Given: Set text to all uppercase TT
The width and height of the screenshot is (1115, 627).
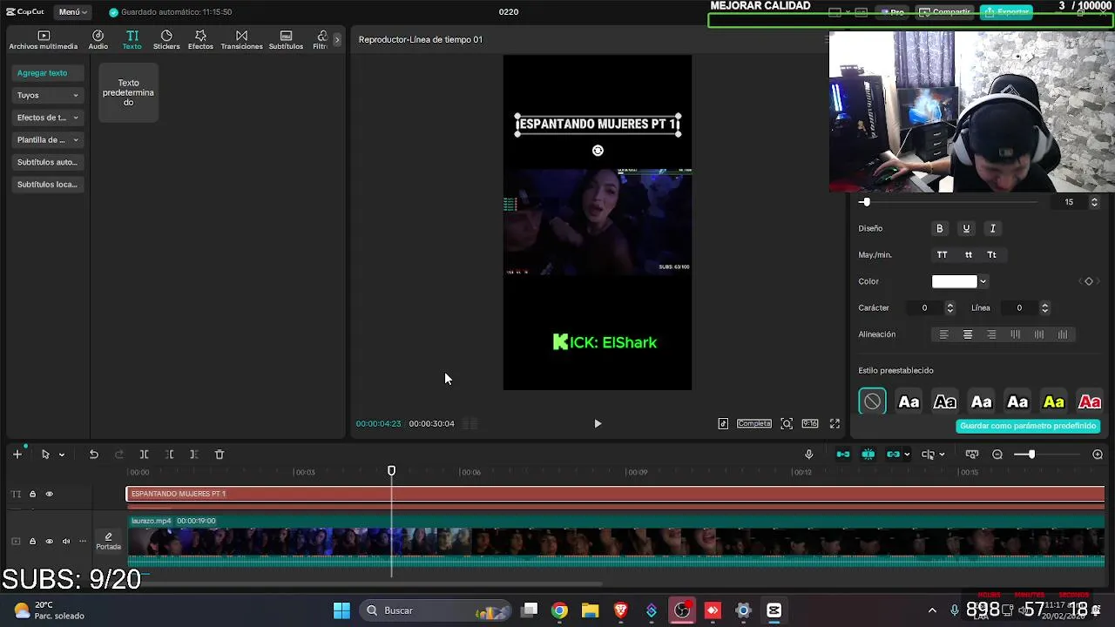Looking at the screenshot, I should click(942, 255).
